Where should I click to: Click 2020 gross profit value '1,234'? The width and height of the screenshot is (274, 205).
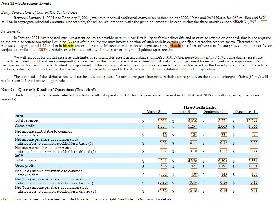click(162, 126)
